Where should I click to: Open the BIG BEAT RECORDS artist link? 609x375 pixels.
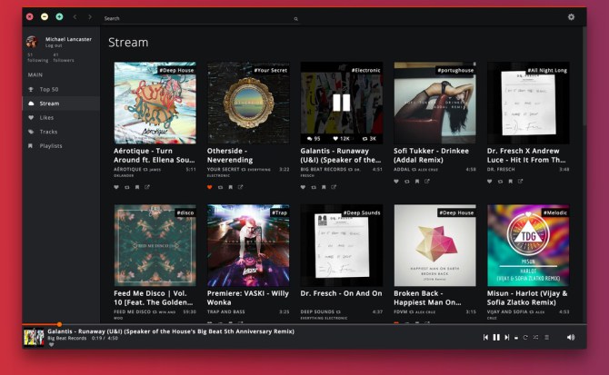pyautogui.click(x=324, y=170)
